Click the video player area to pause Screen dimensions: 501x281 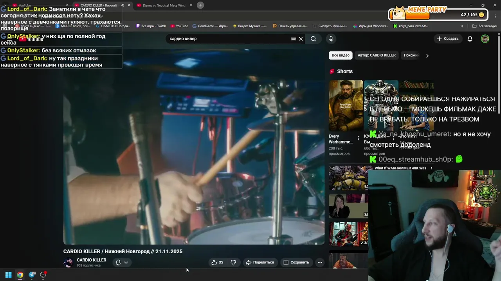(x=194, y=147)
